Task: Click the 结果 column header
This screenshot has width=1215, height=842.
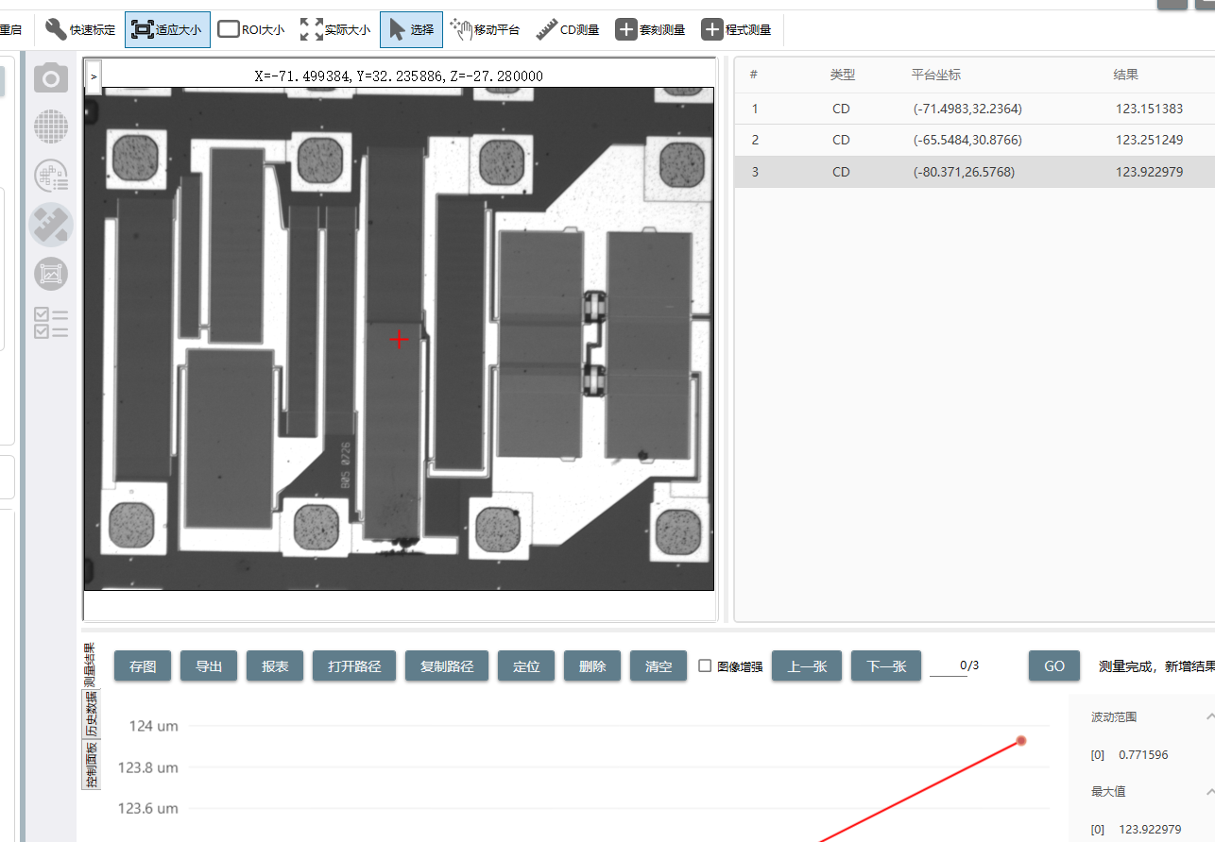Action: [1126, 75]
